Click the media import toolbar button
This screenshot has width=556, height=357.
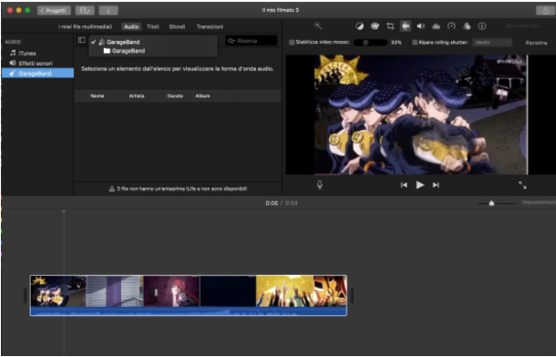(x=85, y=10)
